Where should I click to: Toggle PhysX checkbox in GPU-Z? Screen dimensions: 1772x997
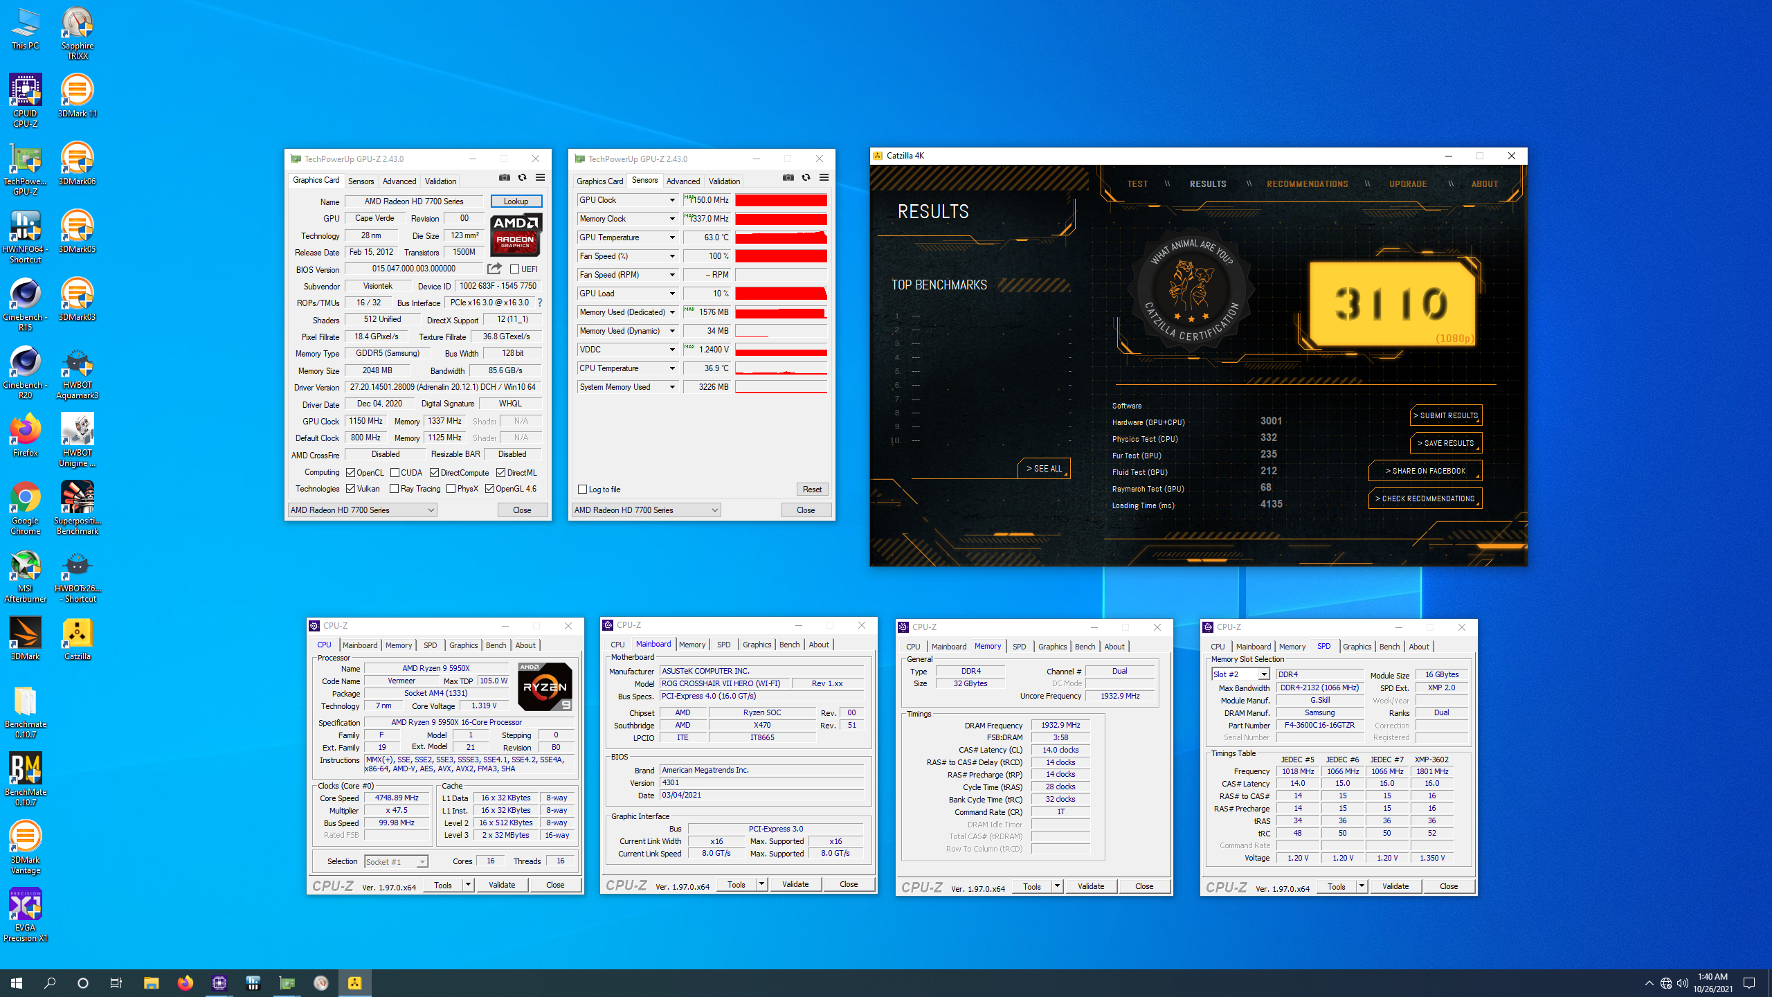point(451,489)
